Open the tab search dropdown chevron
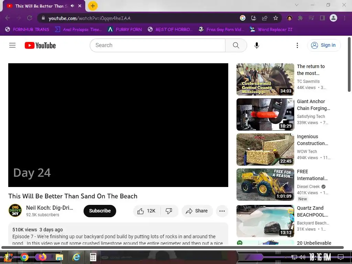Image resolution: width=352 pixels, height=264 pixels. pyautogui.click(x=297, y=5)
